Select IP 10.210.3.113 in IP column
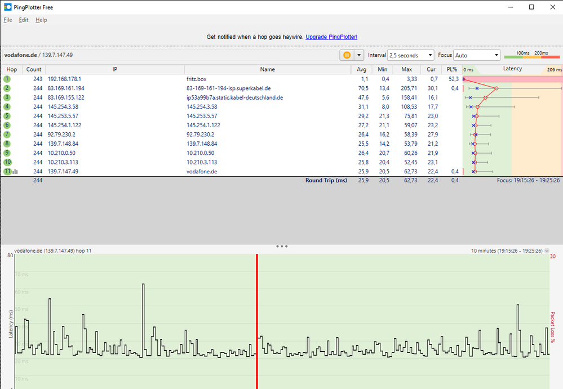The height and width of the screenshot is (389, 563). (63, 162)
